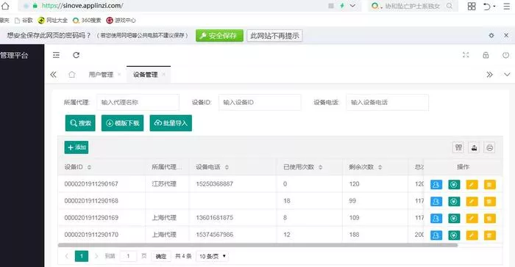Open the home tab icon
Image resolution: width=515 pixels, height=267 pixels.
coord(71,75)
